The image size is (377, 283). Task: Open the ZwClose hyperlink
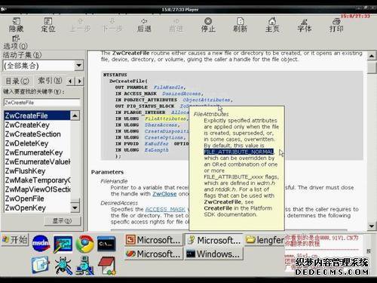pyautogui.click(x=164, y=194)
